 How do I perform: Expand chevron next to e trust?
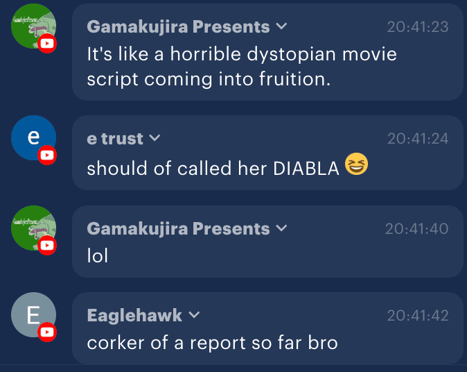(x=155, y=138)
